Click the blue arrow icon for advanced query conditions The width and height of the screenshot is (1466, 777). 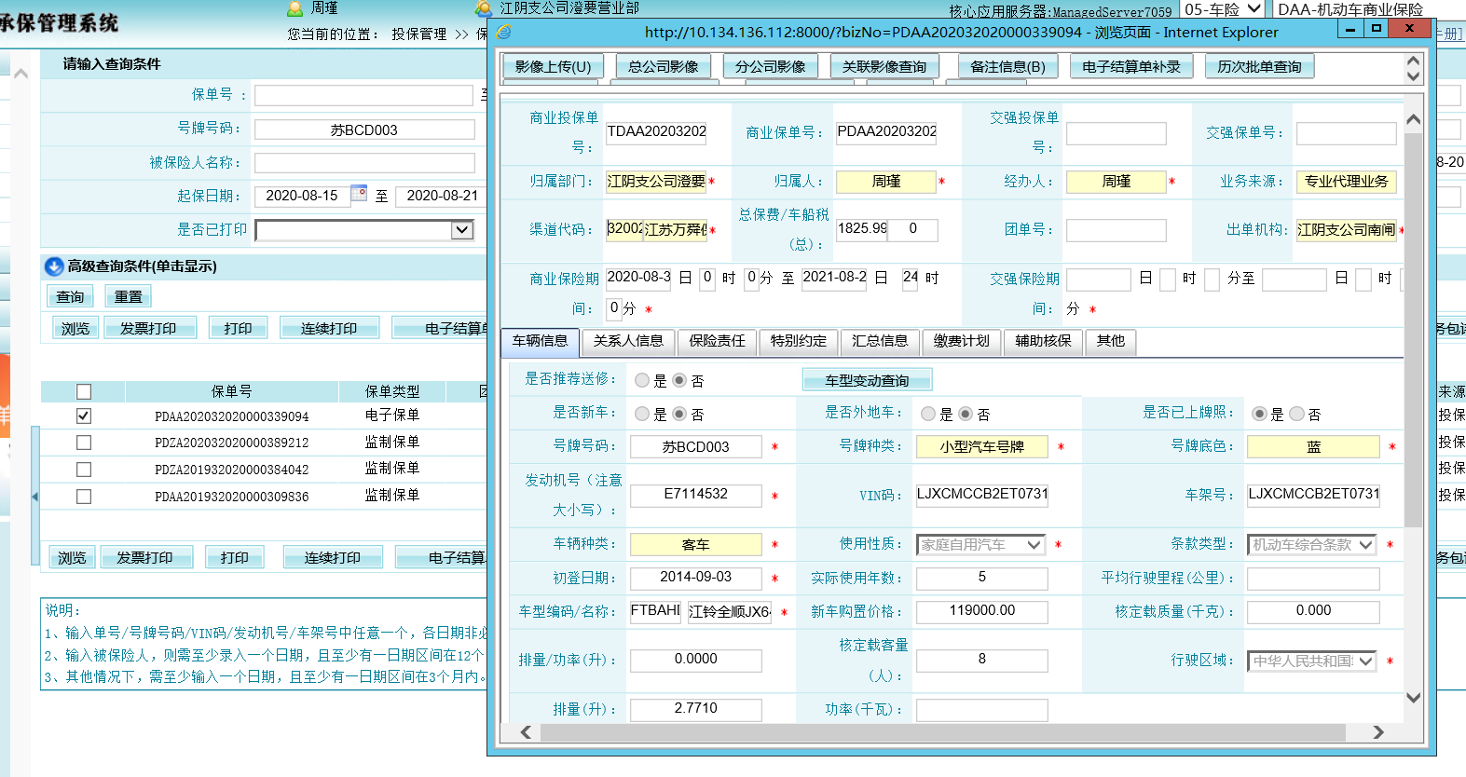point(54,266)
